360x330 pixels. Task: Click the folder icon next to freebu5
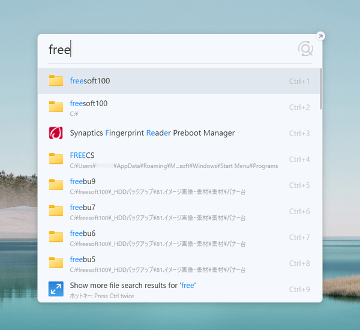pyautogui.click(x=56, y=262)
